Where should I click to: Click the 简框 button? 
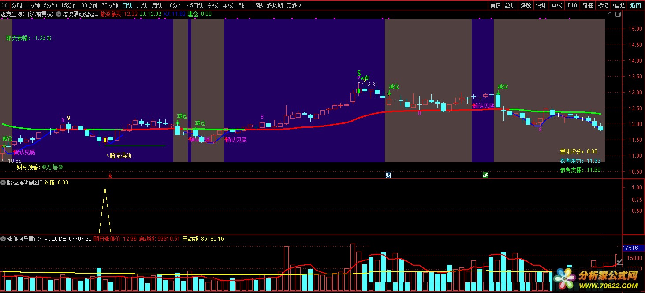tap(587, 5)
